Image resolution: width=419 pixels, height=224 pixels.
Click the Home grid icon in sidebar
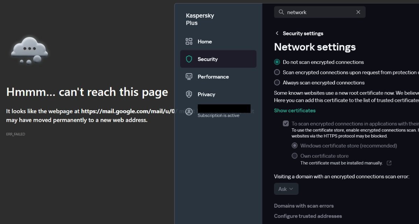[x=189, y=42]
